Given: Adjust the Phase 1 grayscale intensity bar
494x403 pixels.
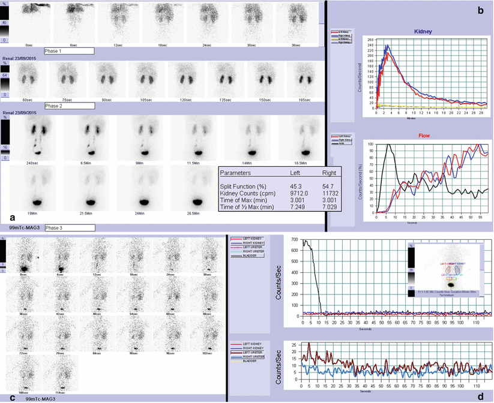Looking at the screenshot, I should click(5, 23).
